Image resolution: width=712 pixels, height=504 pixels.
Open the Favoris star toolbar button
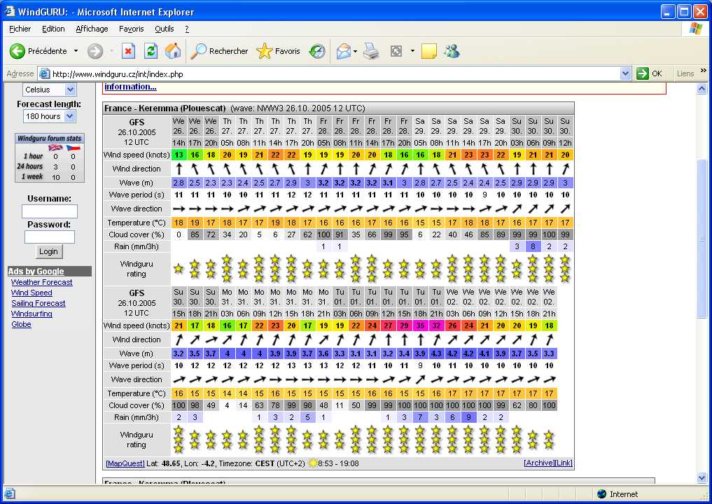pos(279,51)
